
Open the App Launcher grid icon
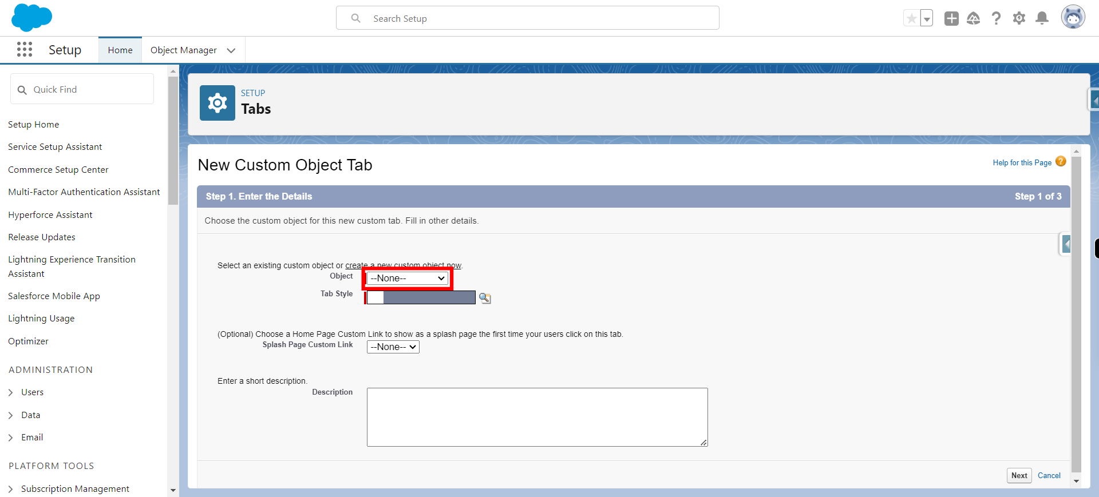pyautogui.click(x=25, y=49)
